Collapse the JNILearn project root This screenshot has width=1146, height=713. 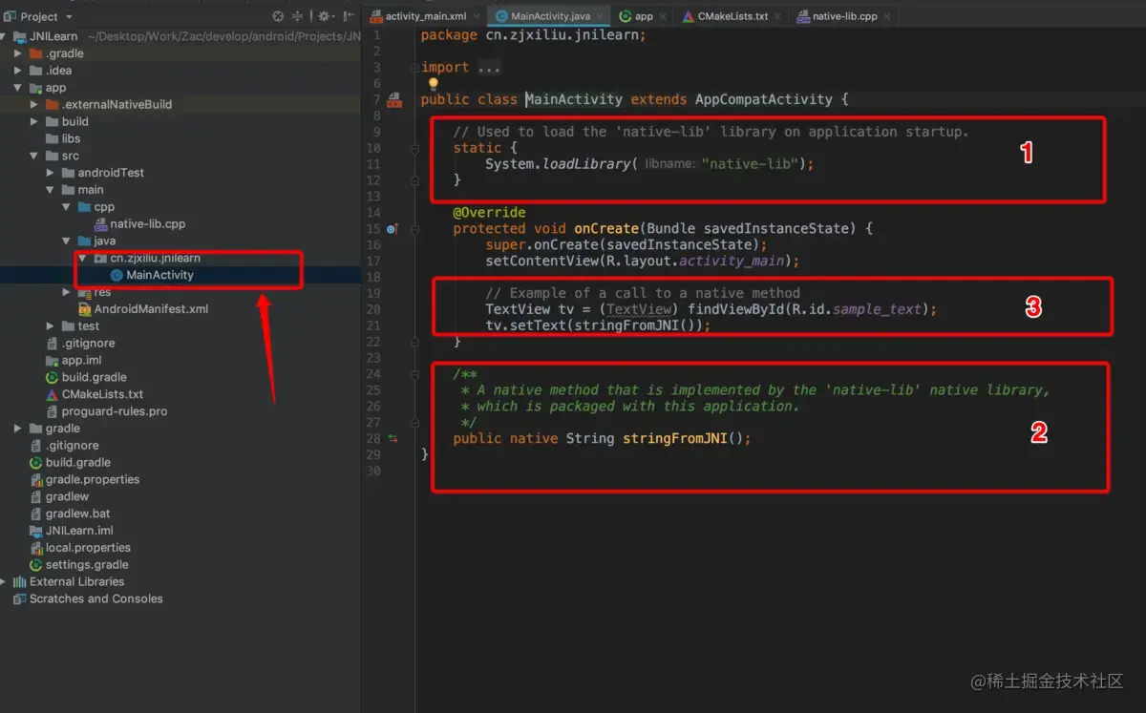pyautogui.click(x=5, y=36)
